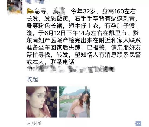Viewport: 149px width, 127px height.
Task: Click the 联系电话 label
Action: pos(62,62)
